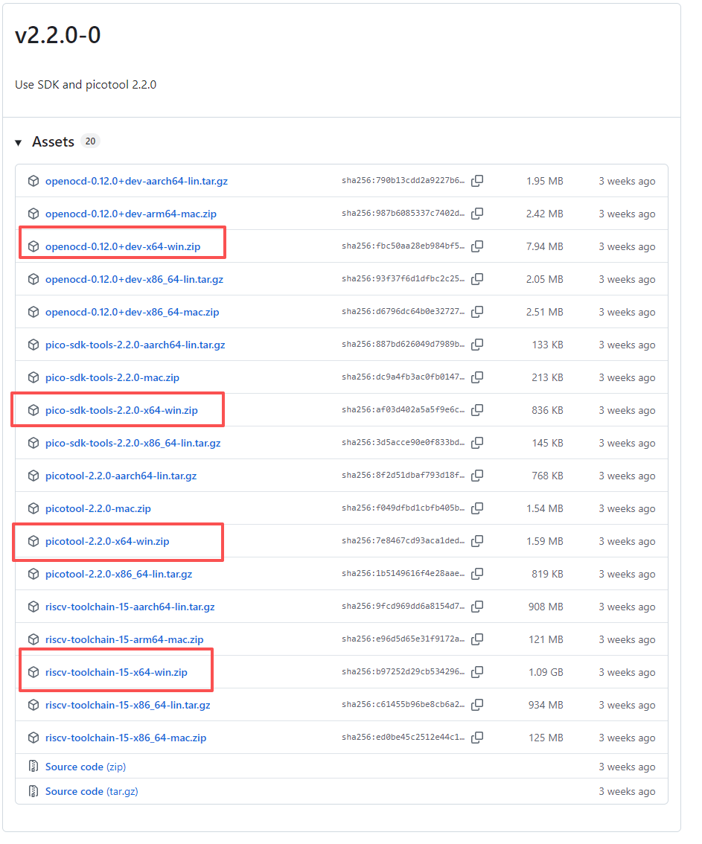The height and width of the screenshot is (844, 702).
Task: Click package icon beside openocd aarch64-lin.tar.gz
Action: pyautogui.click(x=33, y=181)
